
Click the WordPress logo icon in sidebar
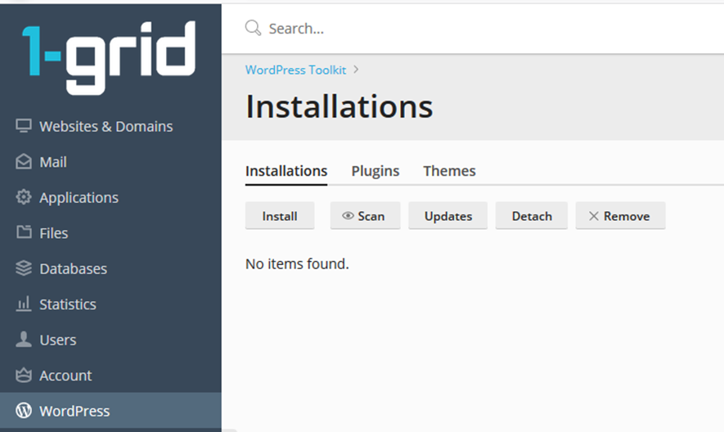[x=24, y=410]
